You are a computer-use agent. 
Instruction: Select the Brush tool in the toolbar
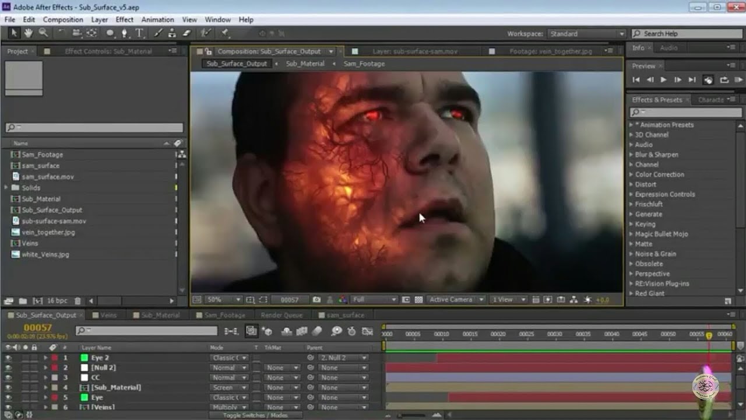point(159,33)
